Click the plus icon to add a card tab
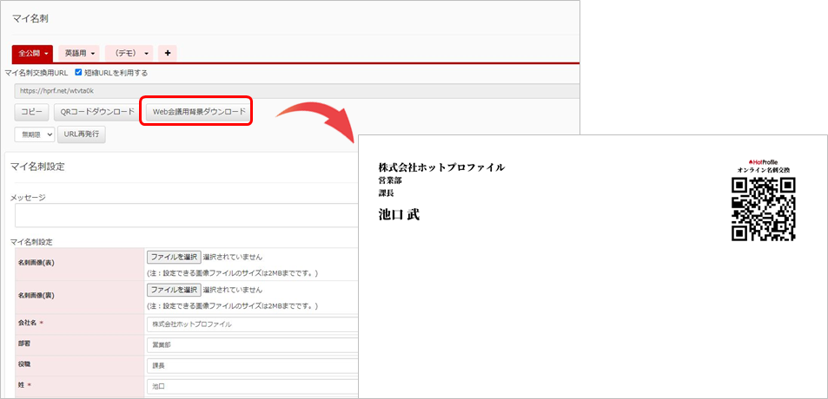This screenshot has height=399, width=828. [167, 53]
